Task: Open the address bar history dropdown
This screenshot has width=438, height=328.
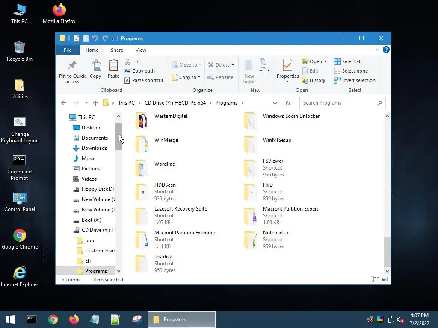Action: (275, 103)
